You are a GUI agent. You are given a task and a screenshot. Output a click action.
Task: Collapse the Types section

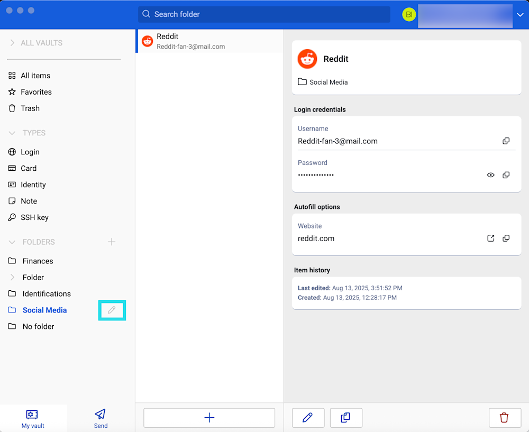12,133
